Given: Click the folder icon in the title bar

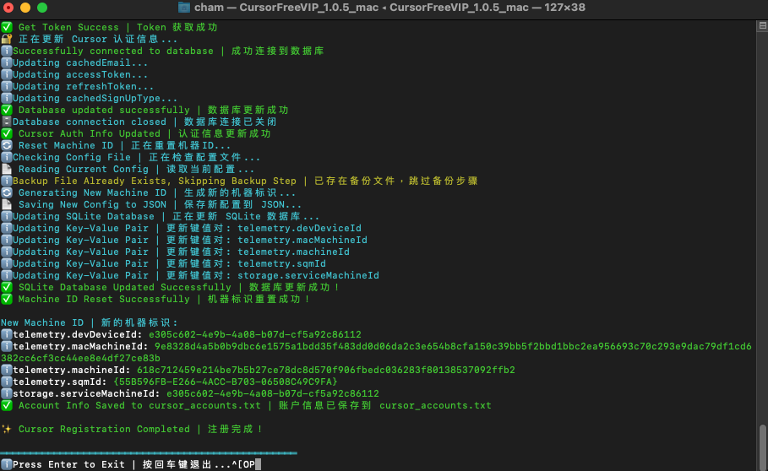Looking at the screenshot, I should 184,8.
